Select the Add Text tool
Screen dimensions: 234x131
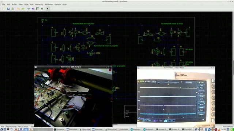tap(42, 9)
